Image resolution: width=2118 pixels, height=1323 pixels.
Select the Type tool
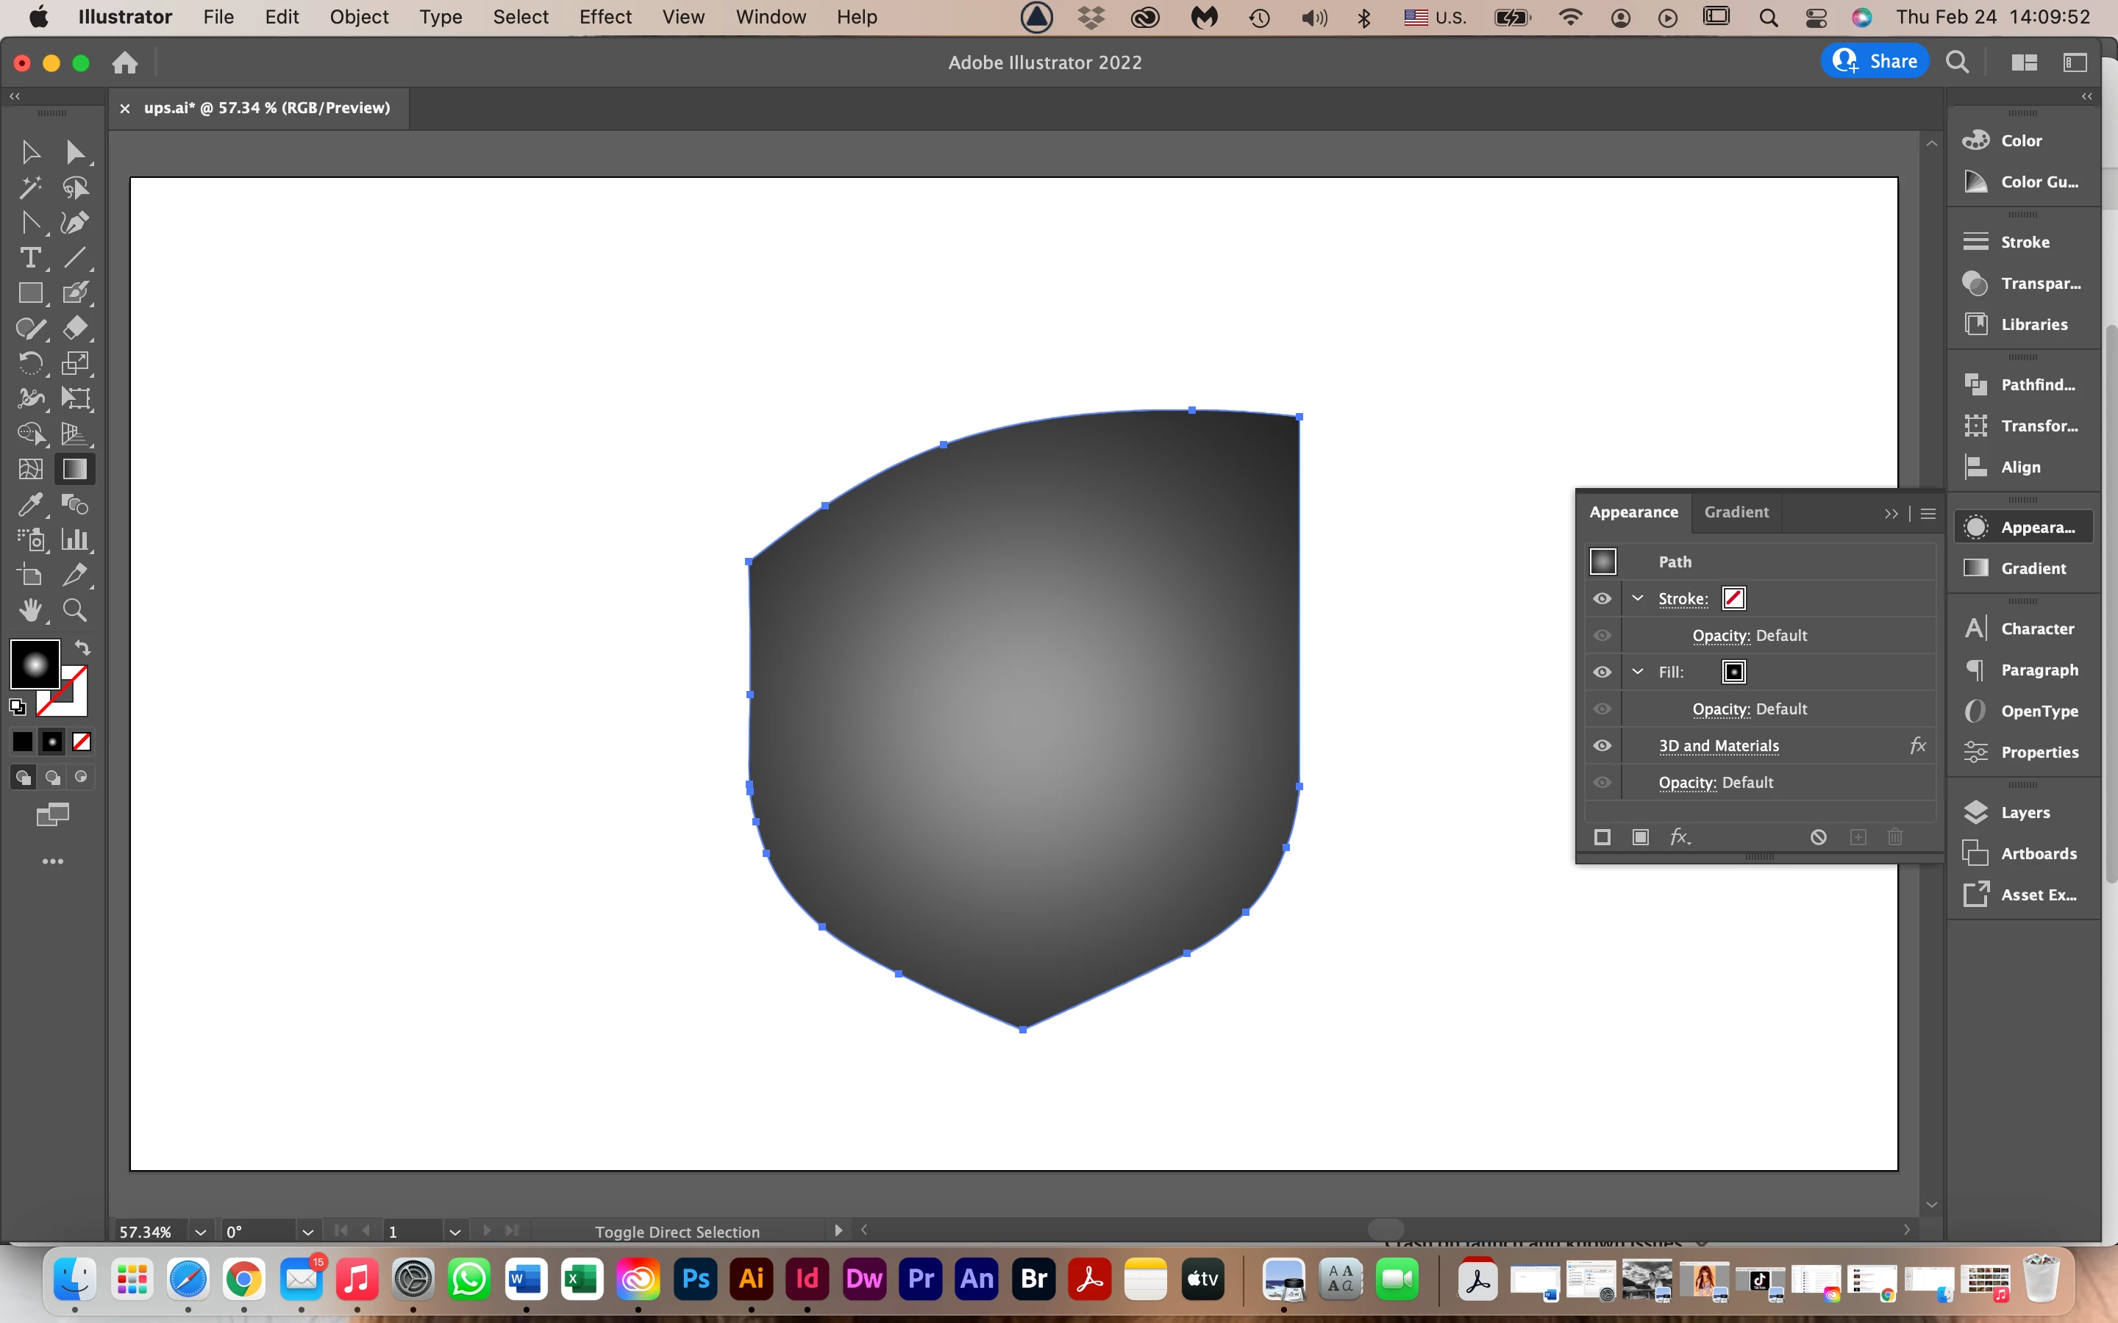pos(29,258)
